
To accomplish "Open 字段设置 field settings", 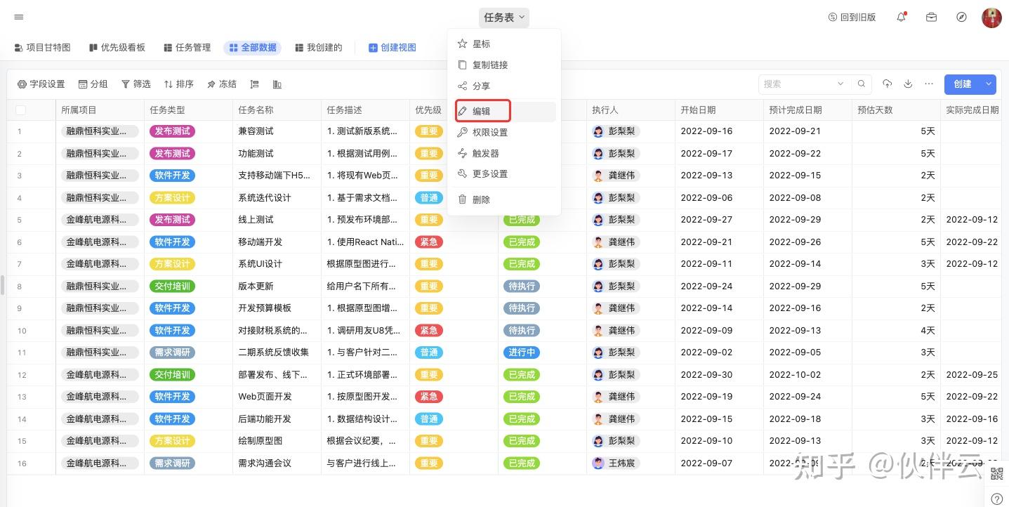I will pos(41,84).
